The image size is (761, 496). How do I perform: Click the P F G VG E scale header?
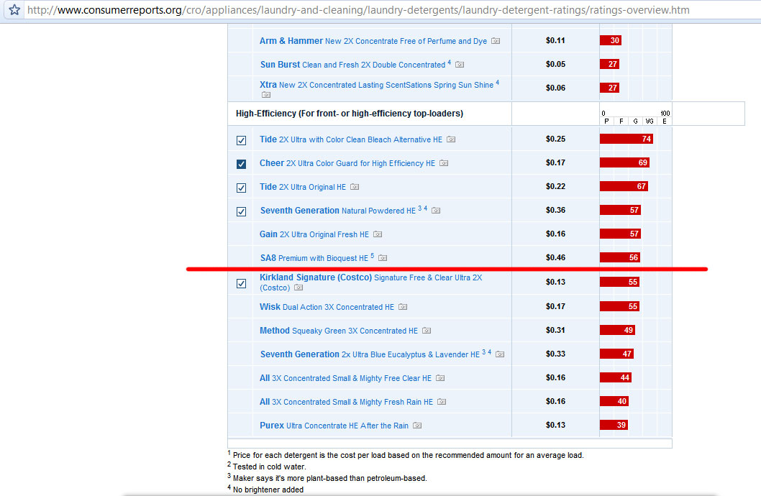pos(636,121)
